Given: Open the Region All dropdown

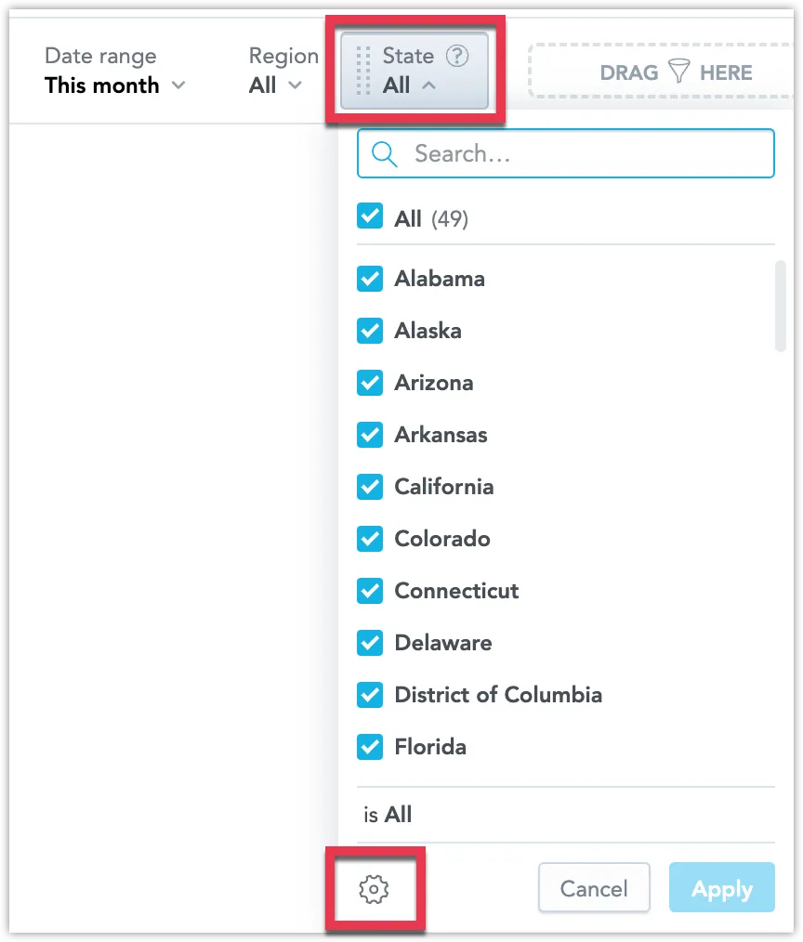Looking at the screenshot, I should 275,85.
